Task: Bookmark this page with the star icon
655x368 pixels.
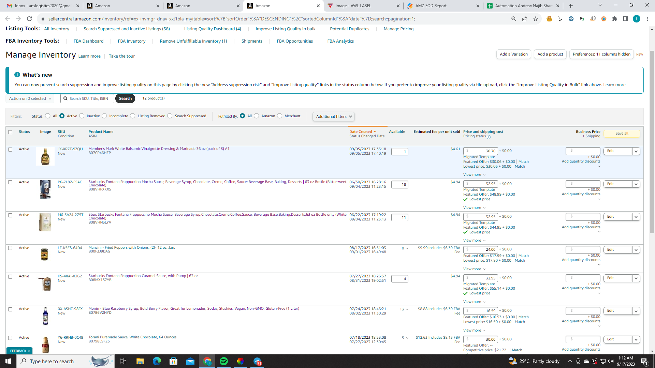Action: [x=536, y=19]
